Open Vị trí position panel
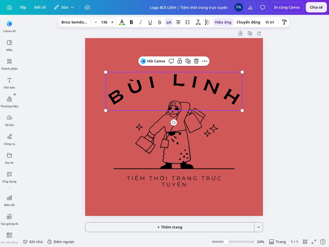Viewport: 329px width, 247px height. click(x=270, y=22)
